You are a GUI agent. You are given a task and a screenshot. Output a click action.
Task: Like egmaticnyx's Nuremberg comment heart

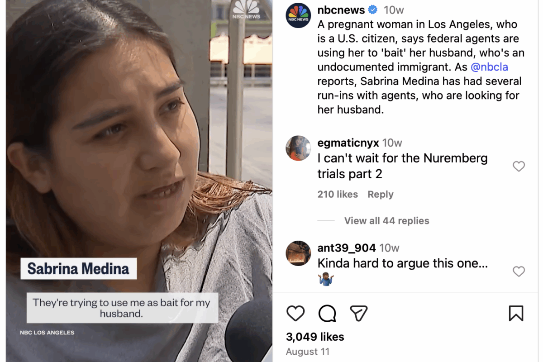[519, 167]
